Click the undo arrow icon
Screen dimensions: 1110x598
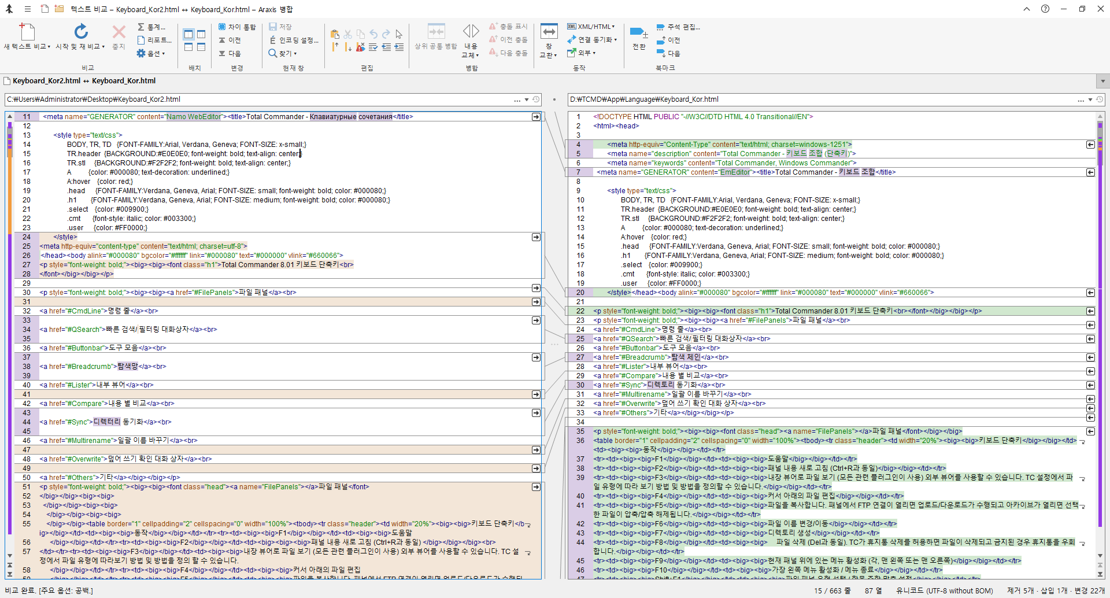click(373, 34)
